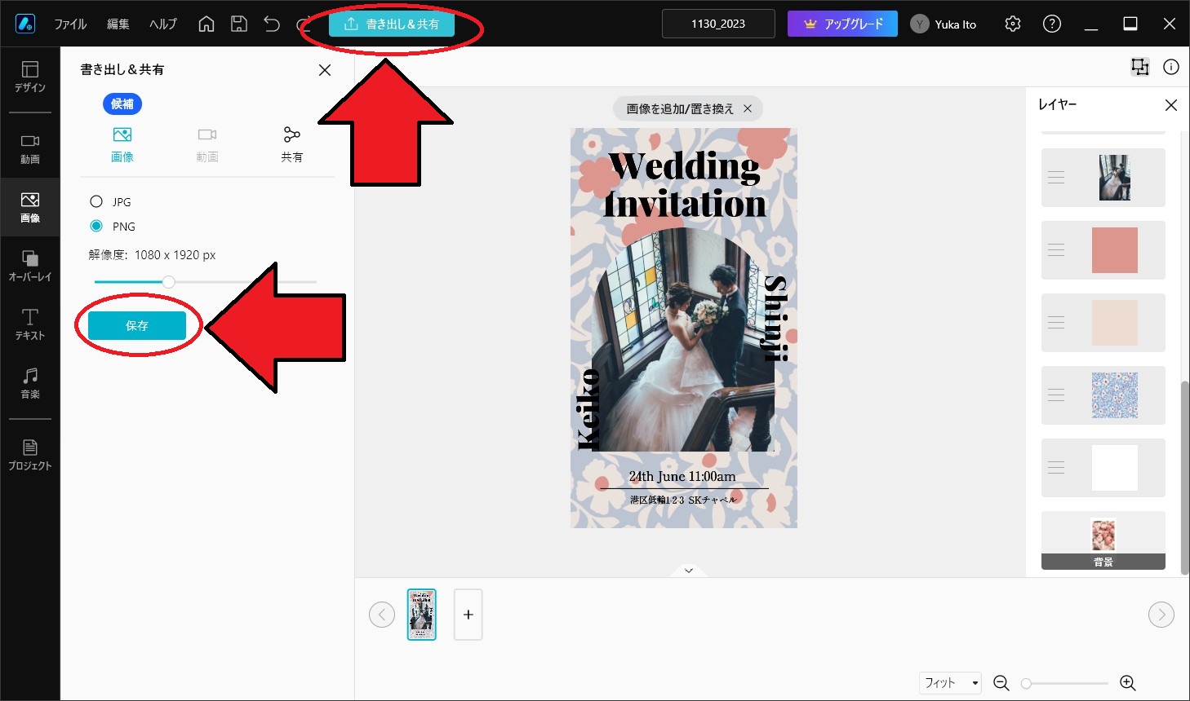The width and height of the screenshot is (1190, 701).
Task: Click the 書き出し＆共有 button
Action: coord(392,24)
